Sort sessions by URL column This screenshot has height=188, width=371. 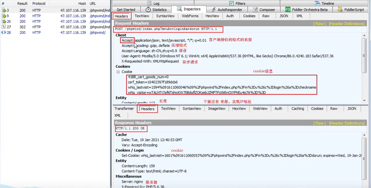click(99, 4)
